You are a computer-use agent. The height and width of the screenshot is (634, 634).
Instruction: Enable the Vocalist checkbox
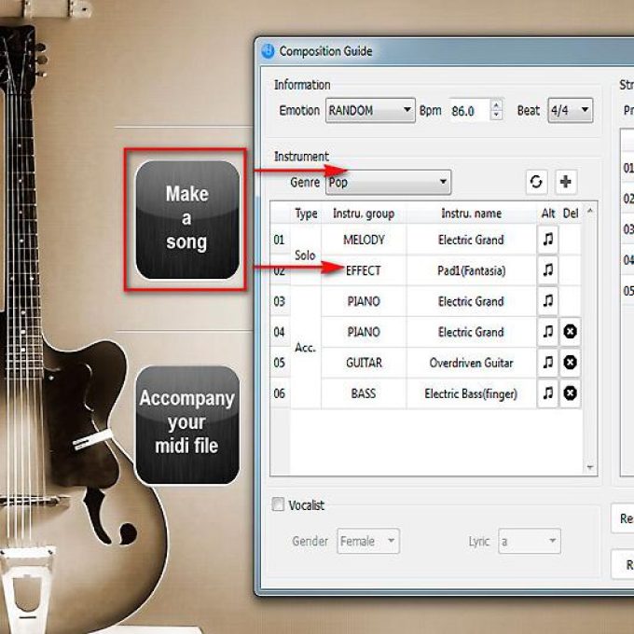(x=278, y=505)
